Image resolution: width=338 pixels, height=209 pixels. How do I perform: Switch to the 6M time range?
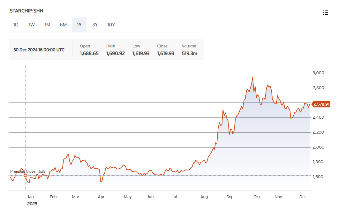[63, 25]
